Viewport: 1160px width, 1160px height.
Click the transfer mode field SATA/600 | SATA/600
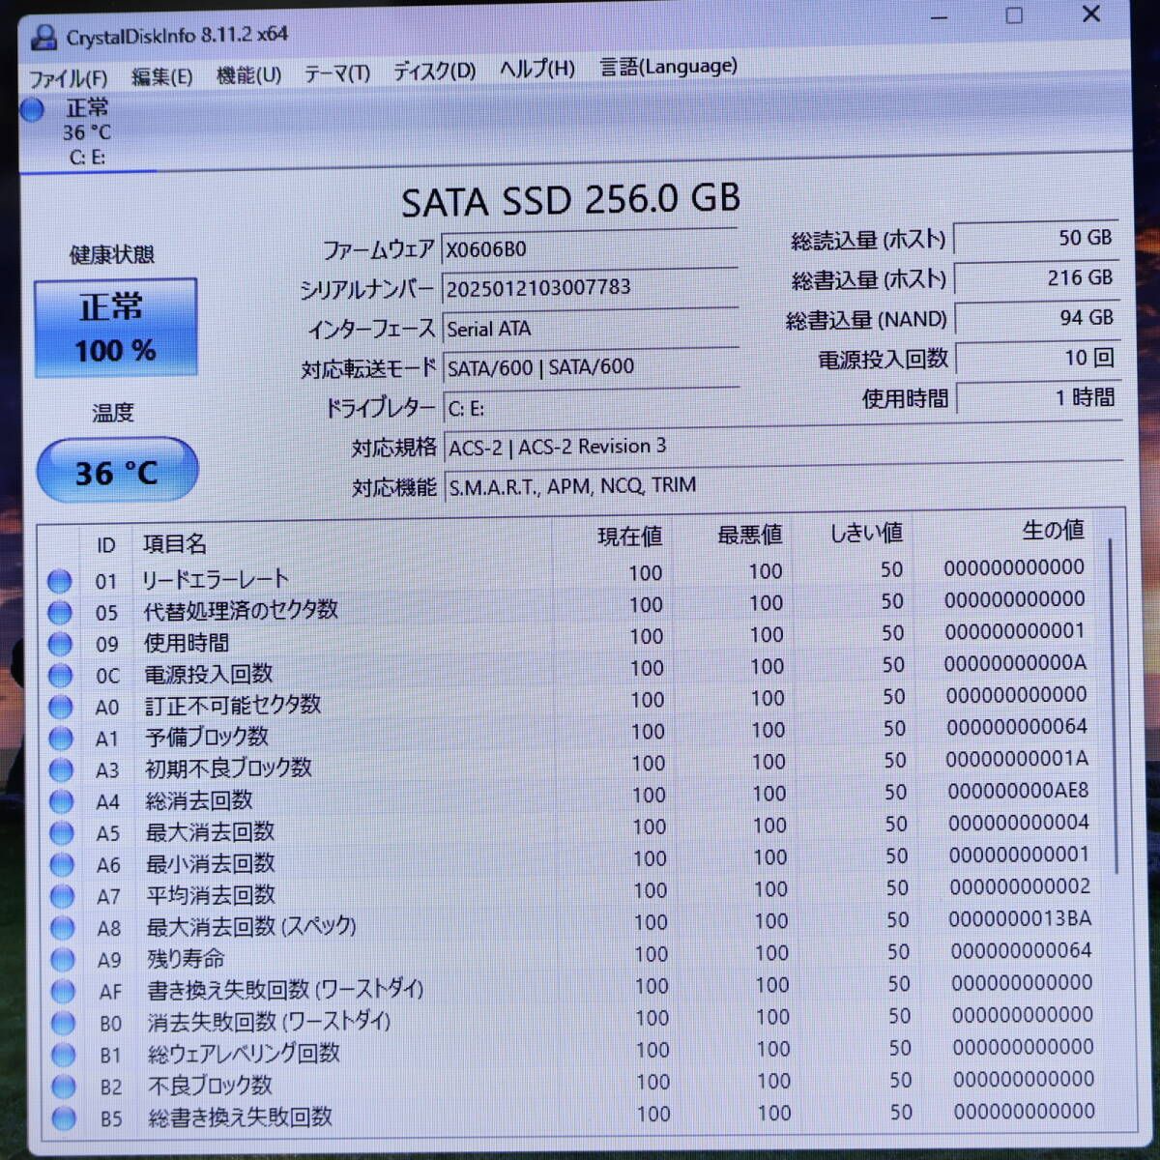[592, 367]
